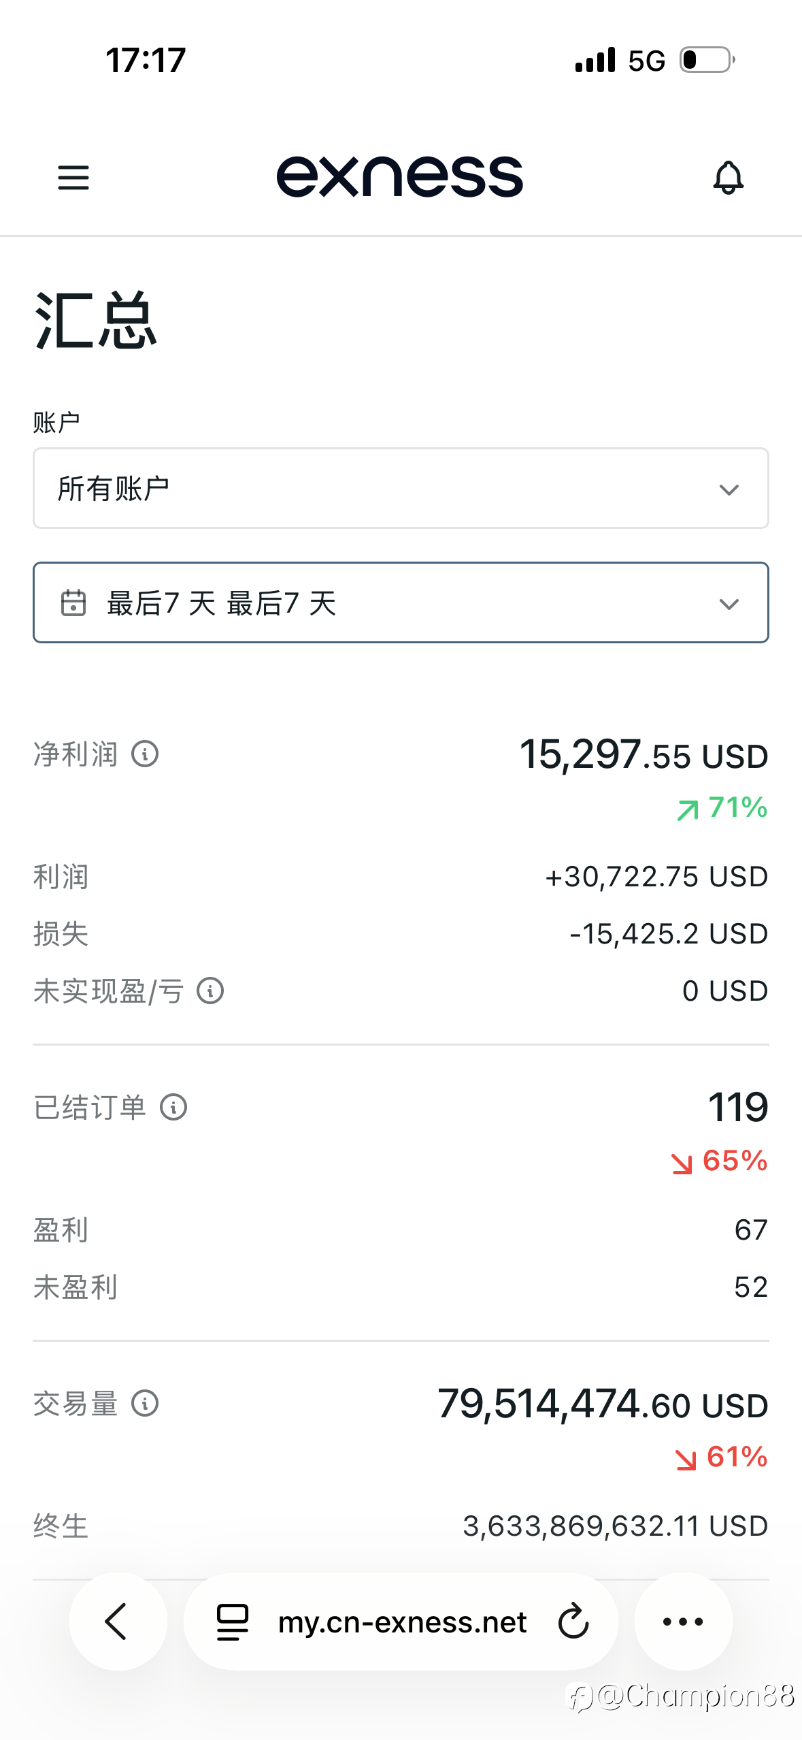Tap the 79,514,474.60 USD trading volume

603,1404
